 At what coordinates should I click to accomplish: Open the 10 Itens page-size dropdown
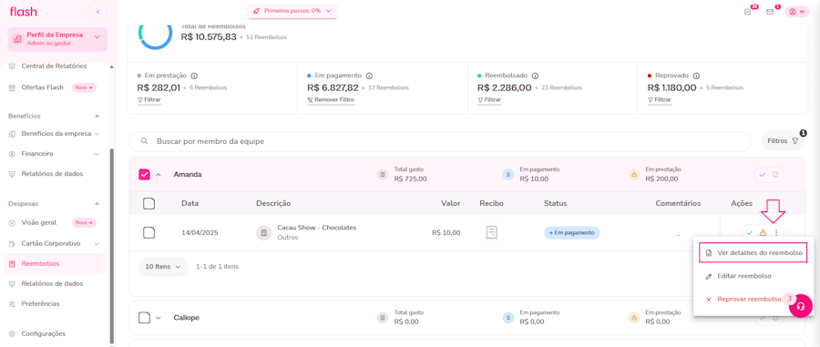point(163,267)
